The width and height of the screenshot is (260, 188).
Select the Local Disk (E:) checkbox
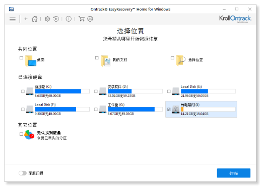pyautogui.click(x=169, y=91)
